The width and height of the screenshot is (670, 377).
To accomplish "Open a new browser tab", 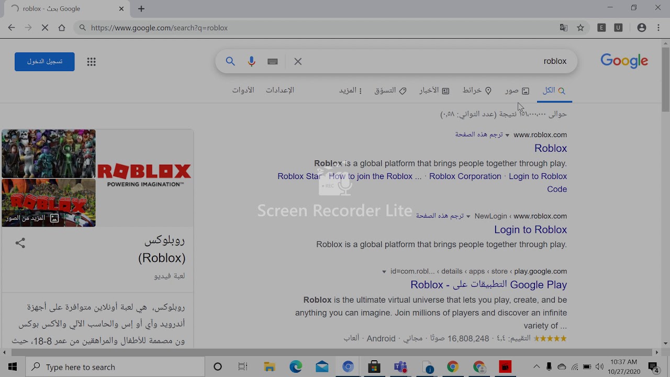I will [x=141, y=8].
